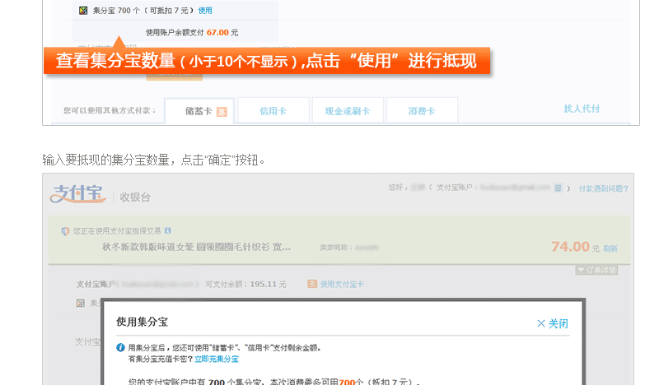The height and width of the screenshot is (385, 659).
Task: Select the 现金或刷卡 payment tab
Action: pyautogui.click(x=348, y=111)
